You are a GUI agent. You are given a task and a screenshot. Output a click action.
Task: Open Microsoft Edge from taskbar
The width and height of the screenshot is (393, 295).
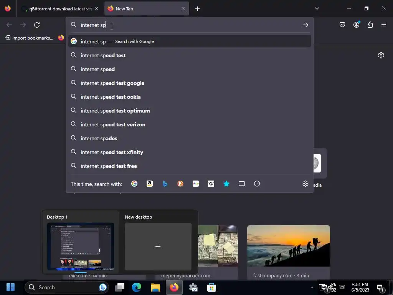(x=137, y=287)
